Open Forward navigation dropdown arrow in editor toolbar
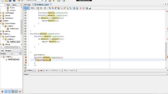 [47, 8]
